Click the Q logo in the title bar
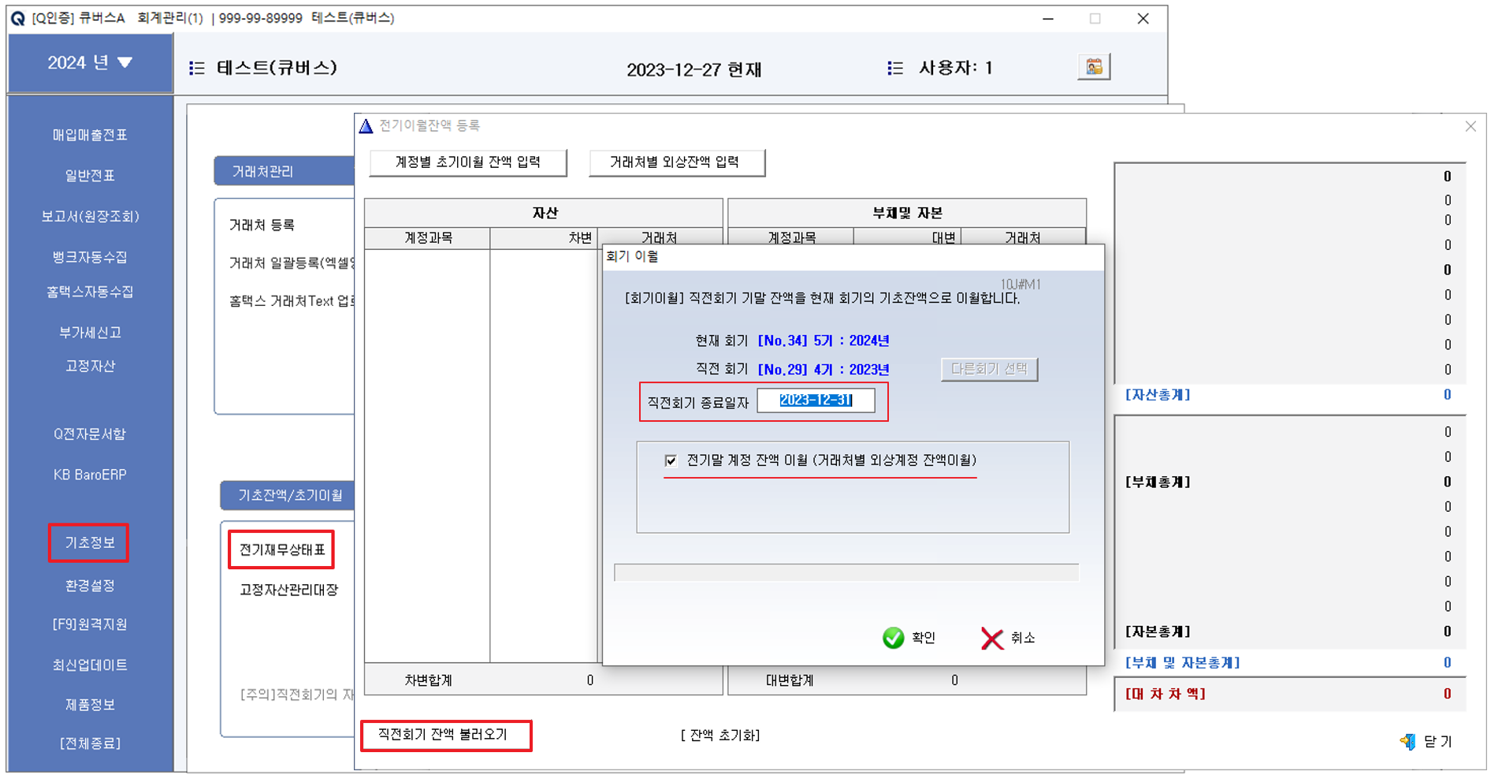Viewport: 1491px width, 775px height. point(17,18)
